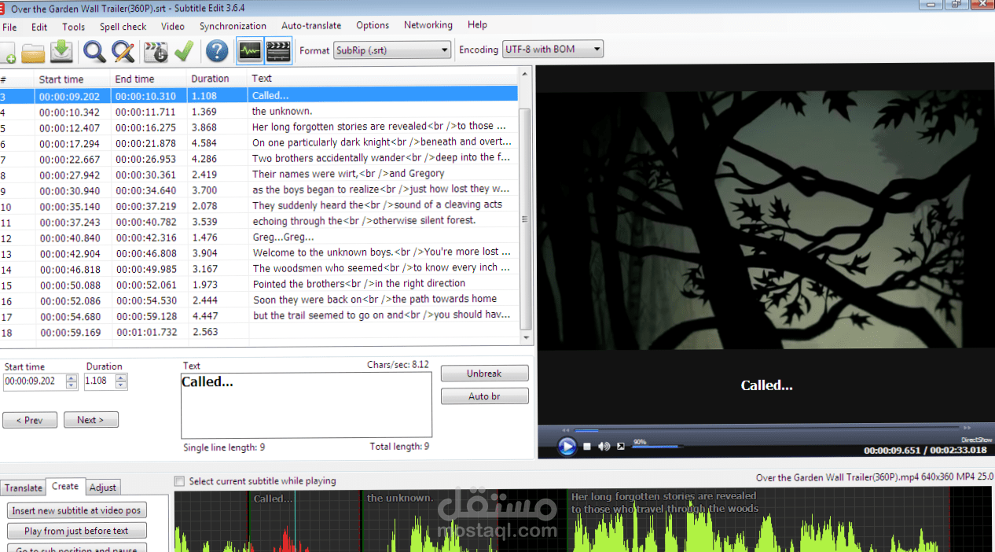Save subtitle with green arrow icon

tap(61, 52)
